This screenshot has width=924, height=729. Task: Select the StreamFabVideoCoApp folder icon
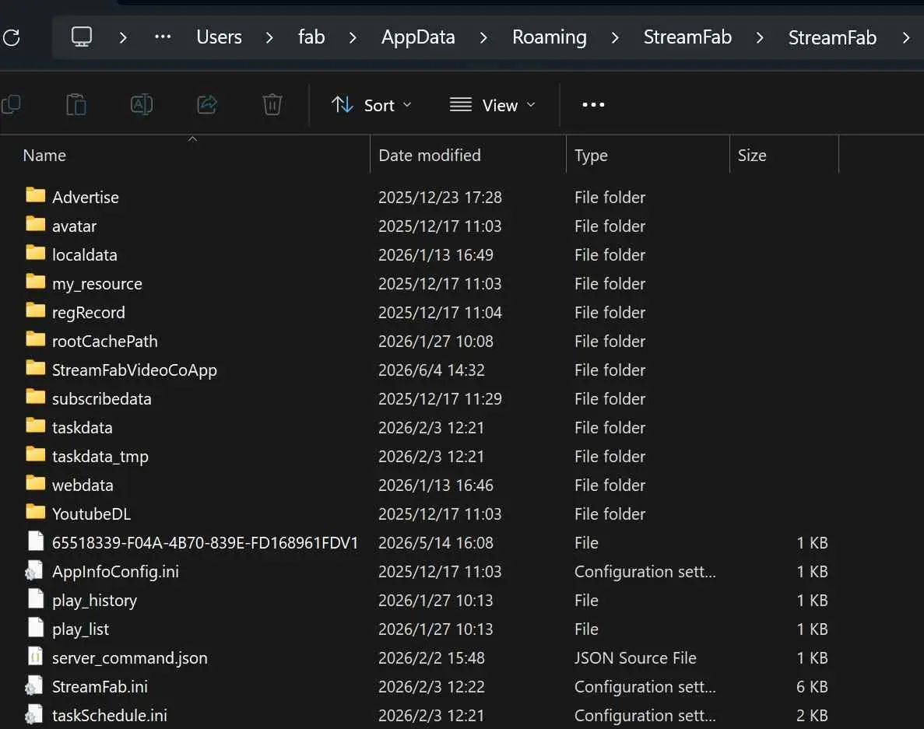tap(35, 369)
